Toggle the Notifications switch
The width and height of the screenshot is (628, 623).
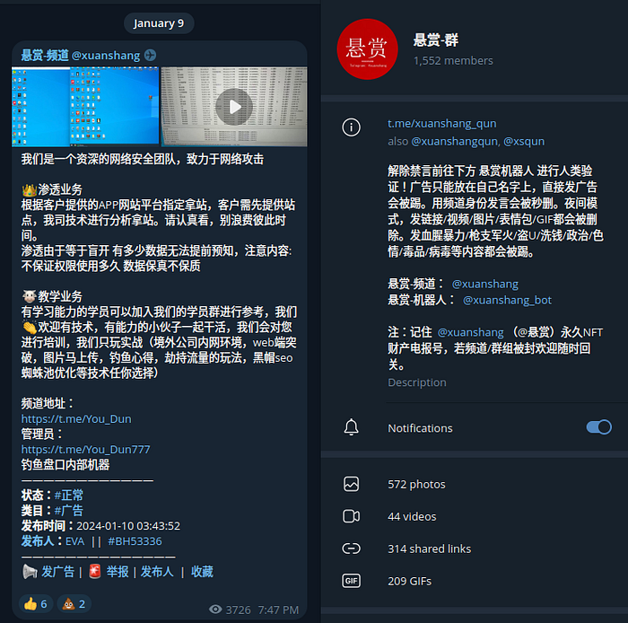pos(598,427)
